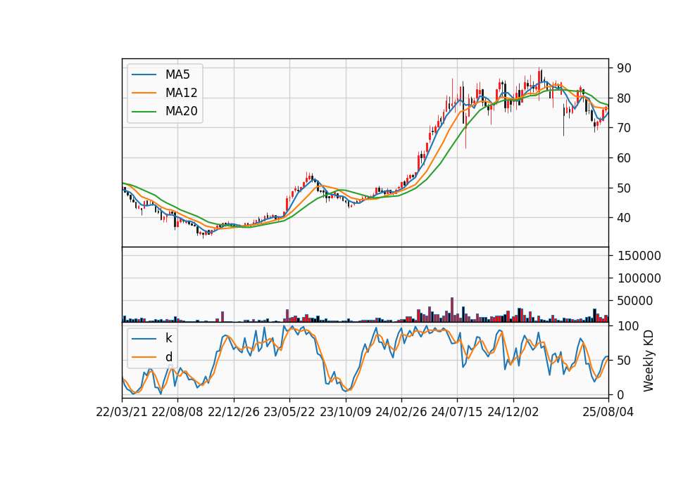Click the k legend label in KD panel
676x485 pixels.
[x=168, y=338]
